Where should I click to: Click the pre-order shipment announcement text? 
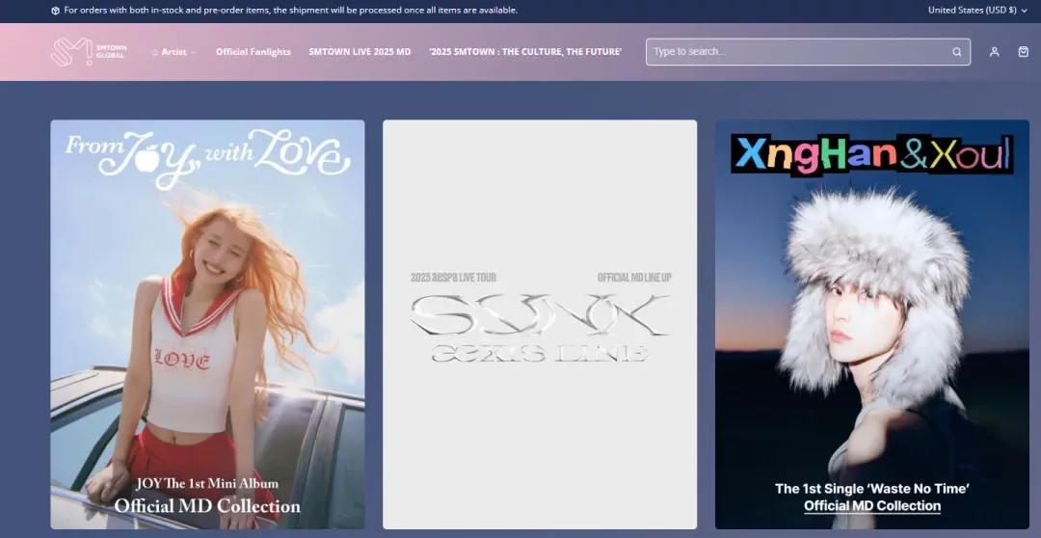[290, 11]
